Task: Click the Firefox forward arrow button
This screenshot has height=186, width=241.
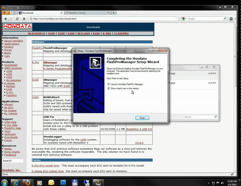Action: pos(11,19)
